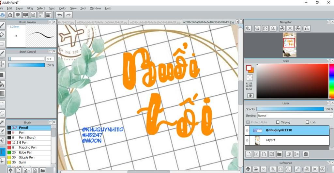Click the layer Opacity slider
Viewport: 334px width, 173px height.
pyautogui.click(x=290, y=109)
